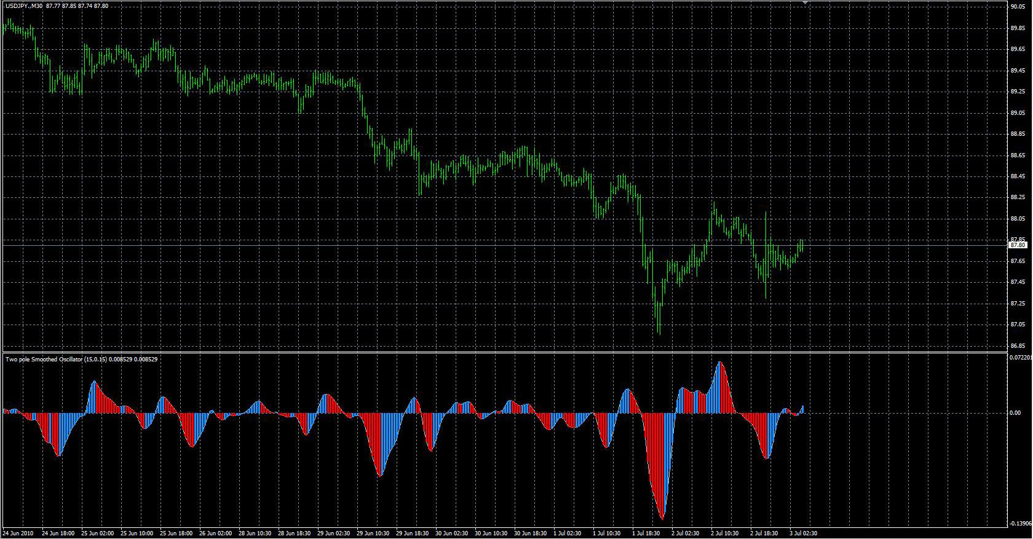Click the 26 Jun 02:00 time label
Screen dimensions: 1033x539
tap(215, 533)
